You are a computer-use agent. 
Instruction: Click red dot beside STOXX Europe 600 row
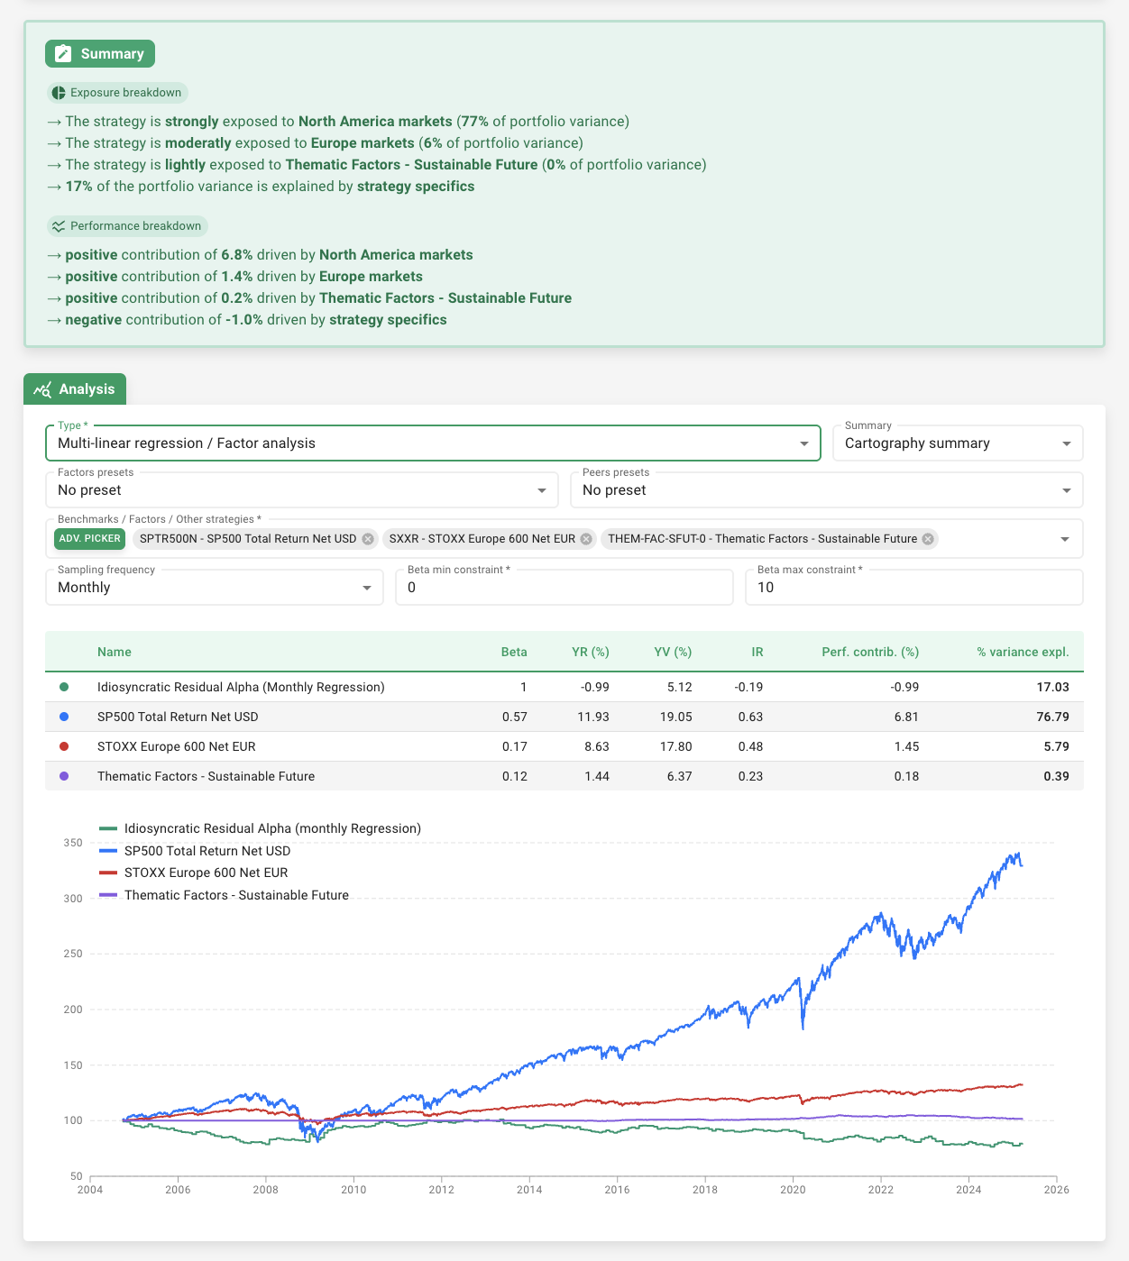(x=64, y=746)
